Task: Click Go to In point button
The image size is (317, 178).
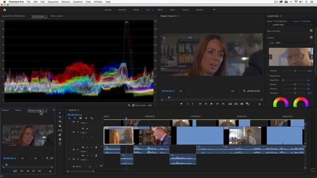Action: (200, 104)
